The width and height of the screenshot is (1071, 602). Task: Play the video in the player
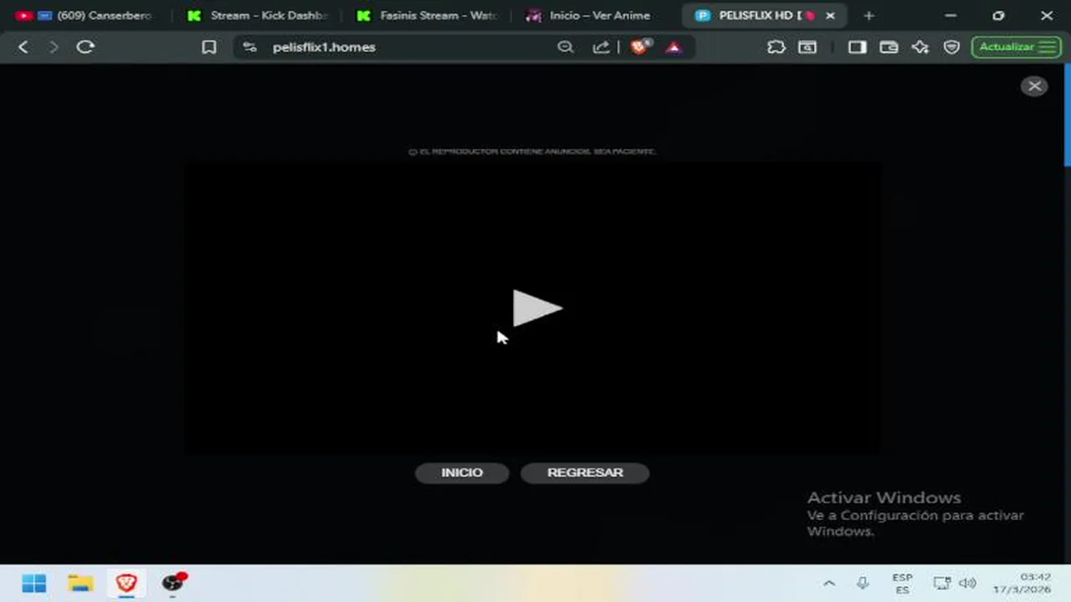[537, 309]
